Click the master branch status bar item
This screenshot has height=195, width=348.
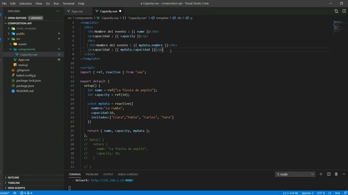[x=5, y=193]
